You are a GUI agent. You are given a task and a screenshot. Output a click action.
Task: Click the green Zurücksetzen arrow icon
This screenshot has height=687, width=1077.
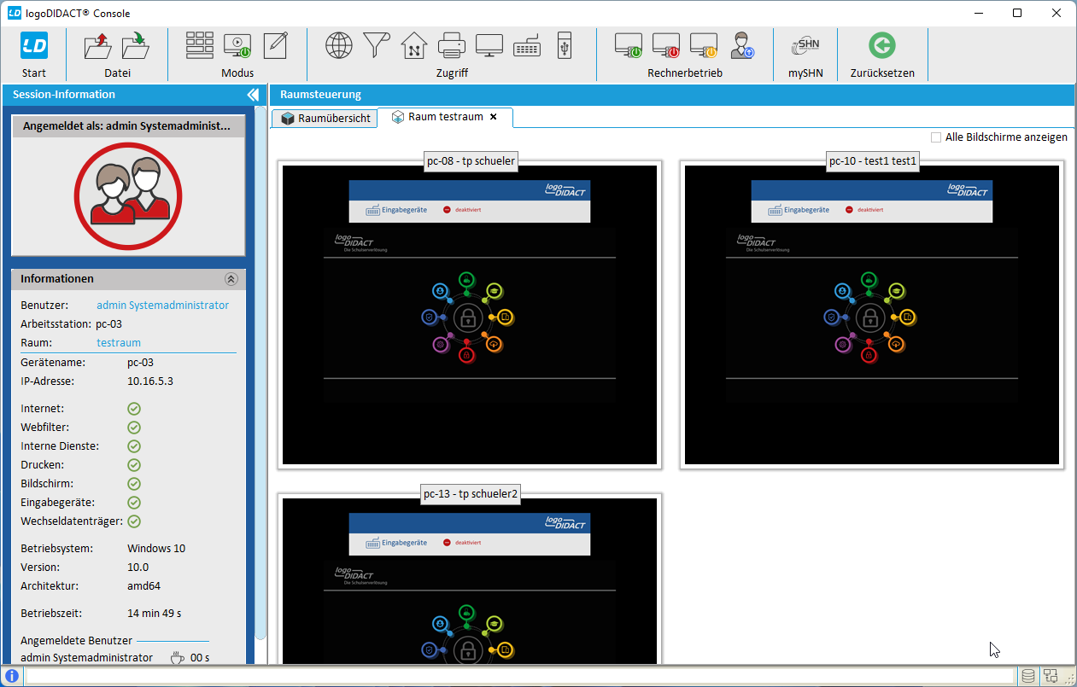[x=882, y=45]
